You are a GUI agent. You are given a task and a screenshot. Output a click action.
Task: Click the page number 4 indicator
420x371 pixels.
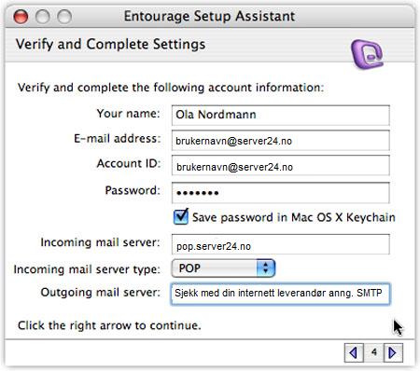click(373, 352)
